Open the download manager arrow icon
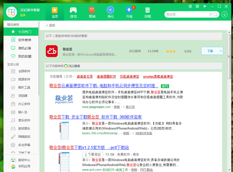233x172 pixels. point(225,14)
